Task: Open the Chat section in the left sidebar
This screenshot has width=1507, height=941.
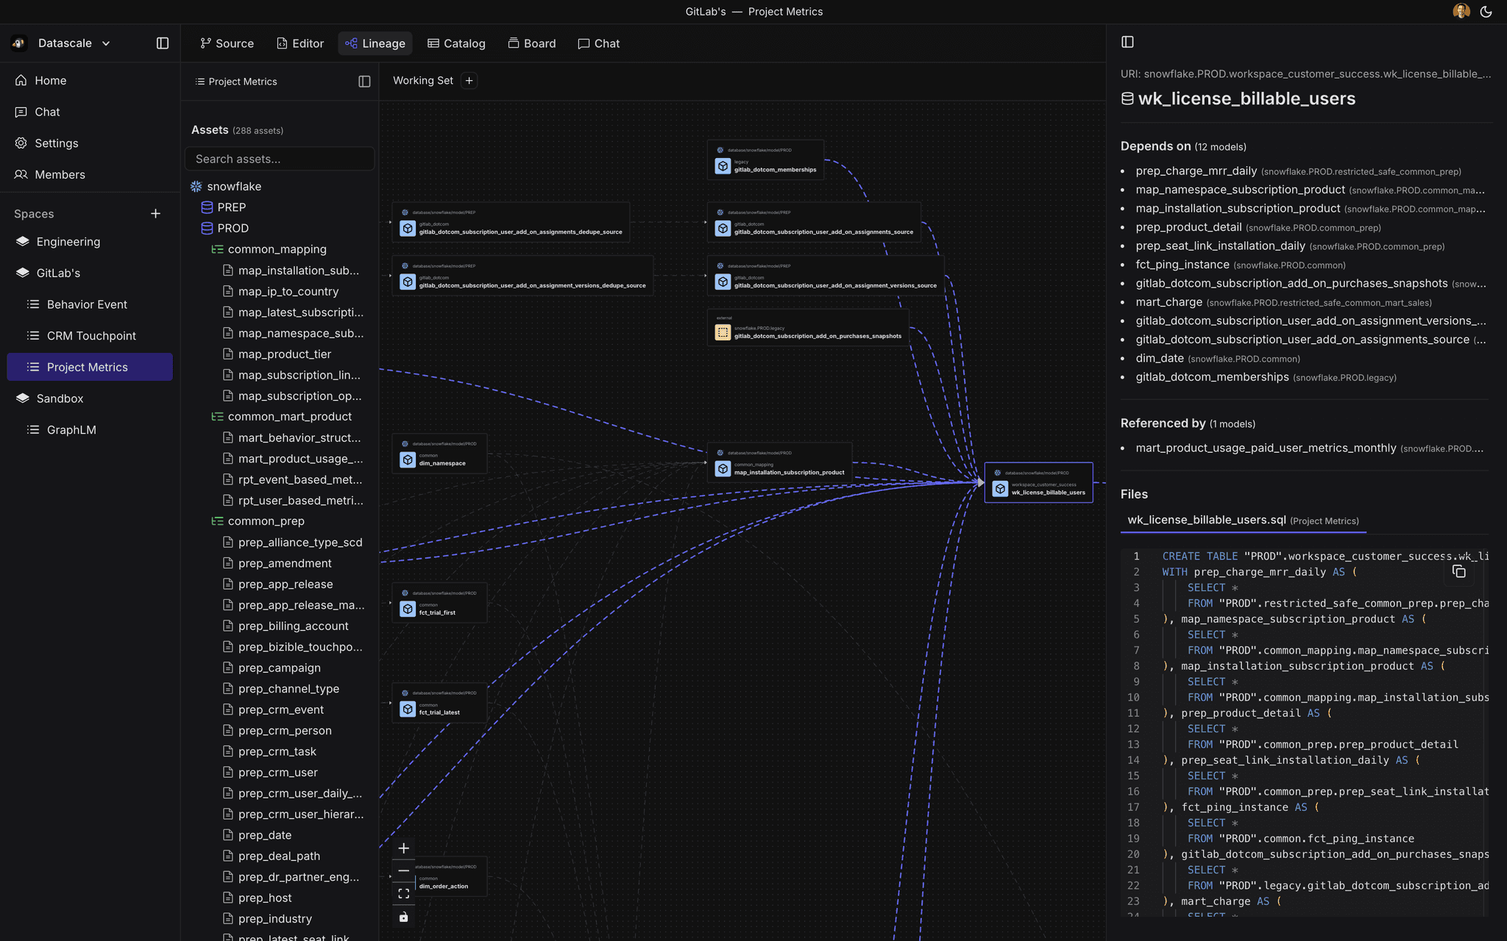Action: coord(46,112)
